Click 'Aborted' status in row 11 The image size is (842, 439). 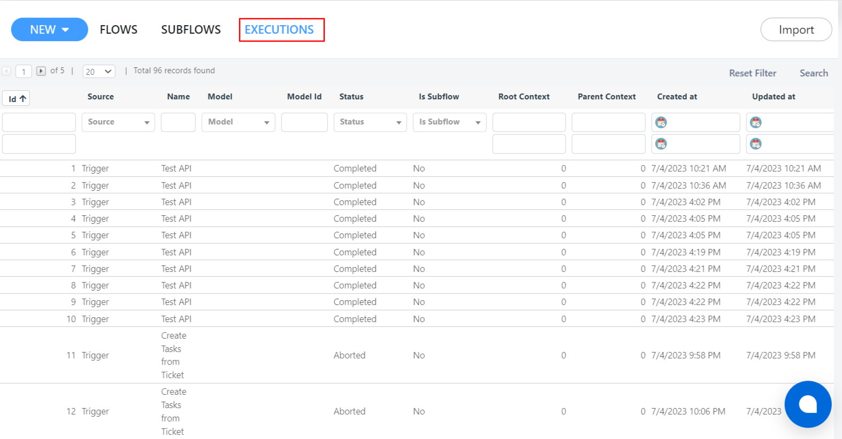[x=349, y=355]
